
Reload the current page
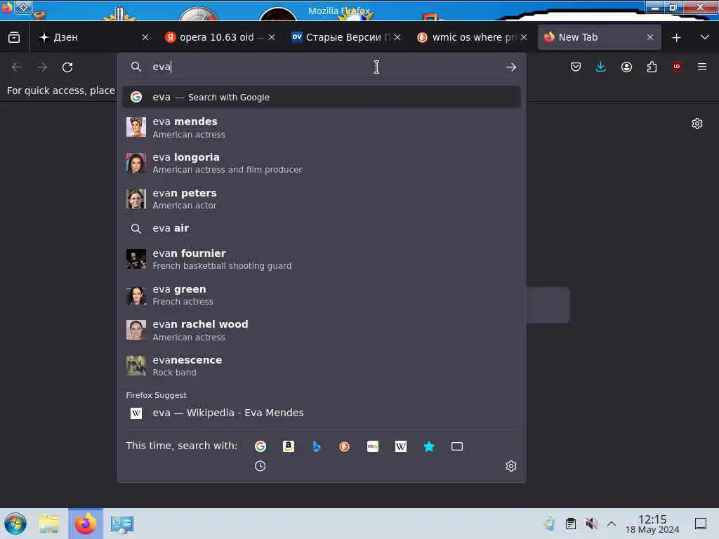click(x=67, y=67)
